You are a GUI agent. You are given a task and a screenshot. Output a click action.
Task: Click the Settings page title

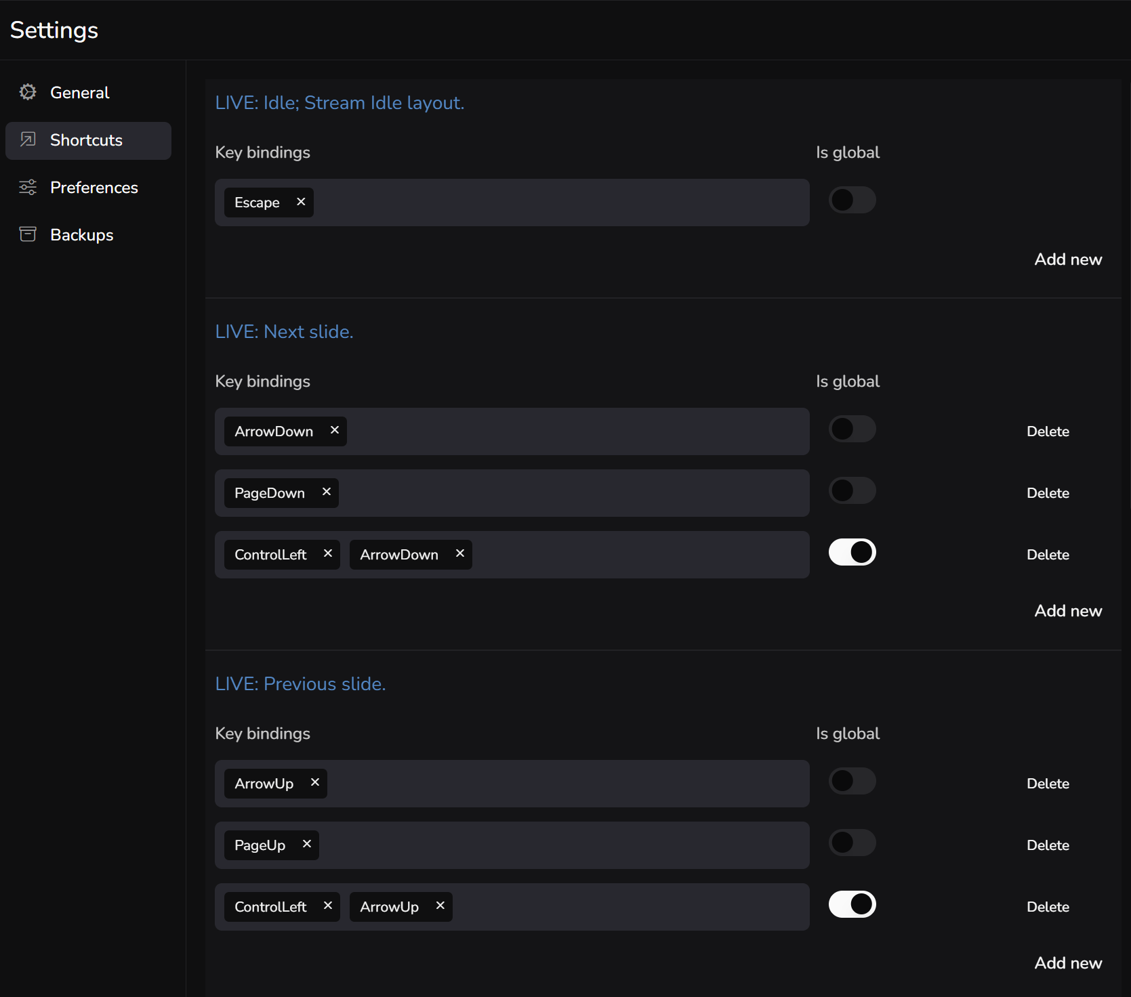[54, 30]
